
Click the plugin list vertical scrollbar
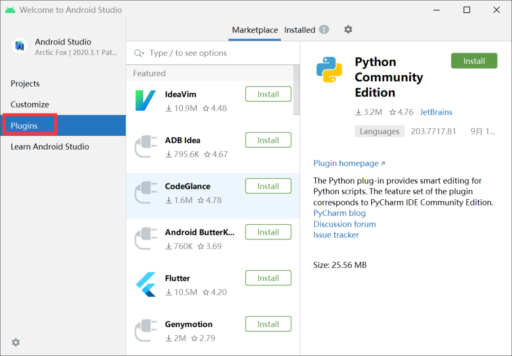296,90
